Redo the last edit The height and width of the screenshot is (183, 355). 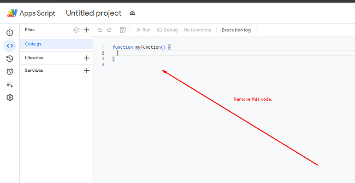pos(109,30)
